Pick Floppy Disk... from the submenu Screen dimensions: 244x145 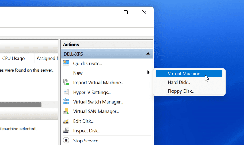[181, 91]
